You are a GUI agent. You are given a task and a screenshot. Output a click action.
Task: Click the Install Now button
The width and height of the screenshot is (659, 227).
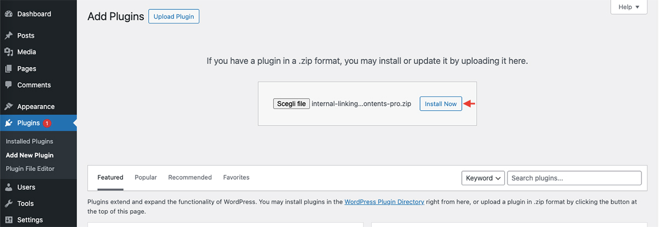(441, 104)
